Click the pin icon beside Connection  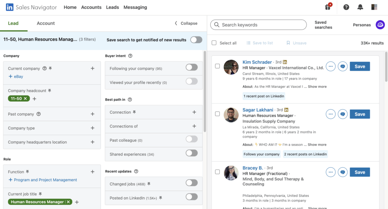pos(134,112)
